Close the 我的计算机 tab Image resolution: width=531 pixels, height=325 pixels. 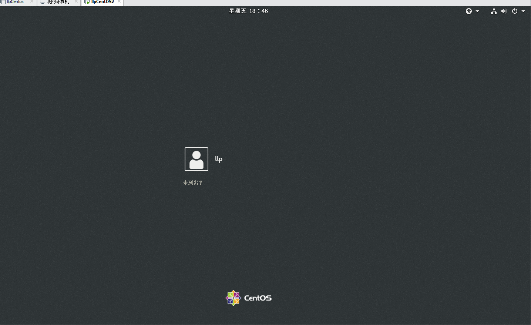point(76,1)
